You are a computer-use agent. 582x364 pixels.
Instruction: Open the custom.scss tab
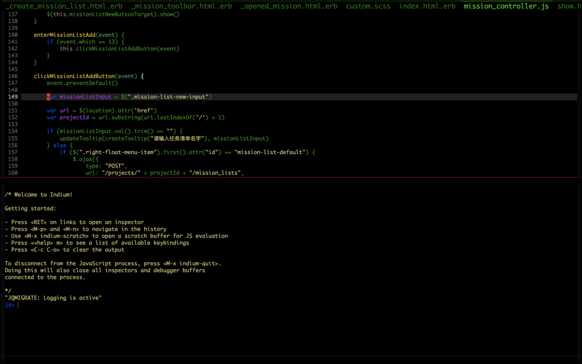point(368,6)
